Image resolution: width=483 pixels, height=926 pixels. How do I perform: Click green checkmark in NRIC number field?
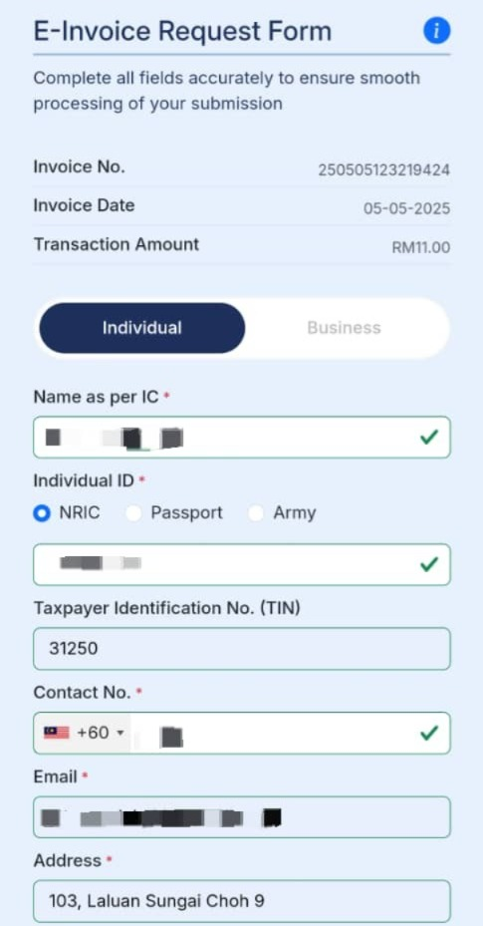click(x=429, y=564)
